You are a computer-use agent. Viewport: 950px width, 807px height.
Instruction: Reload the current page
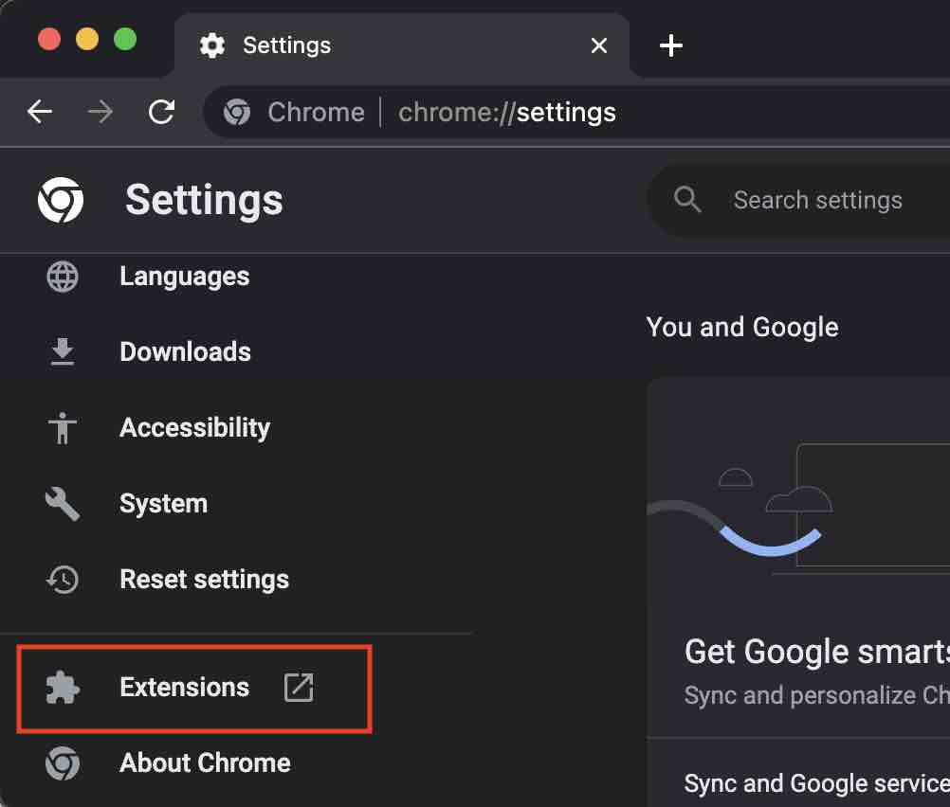pyautogui.click(x=162, y=113)
